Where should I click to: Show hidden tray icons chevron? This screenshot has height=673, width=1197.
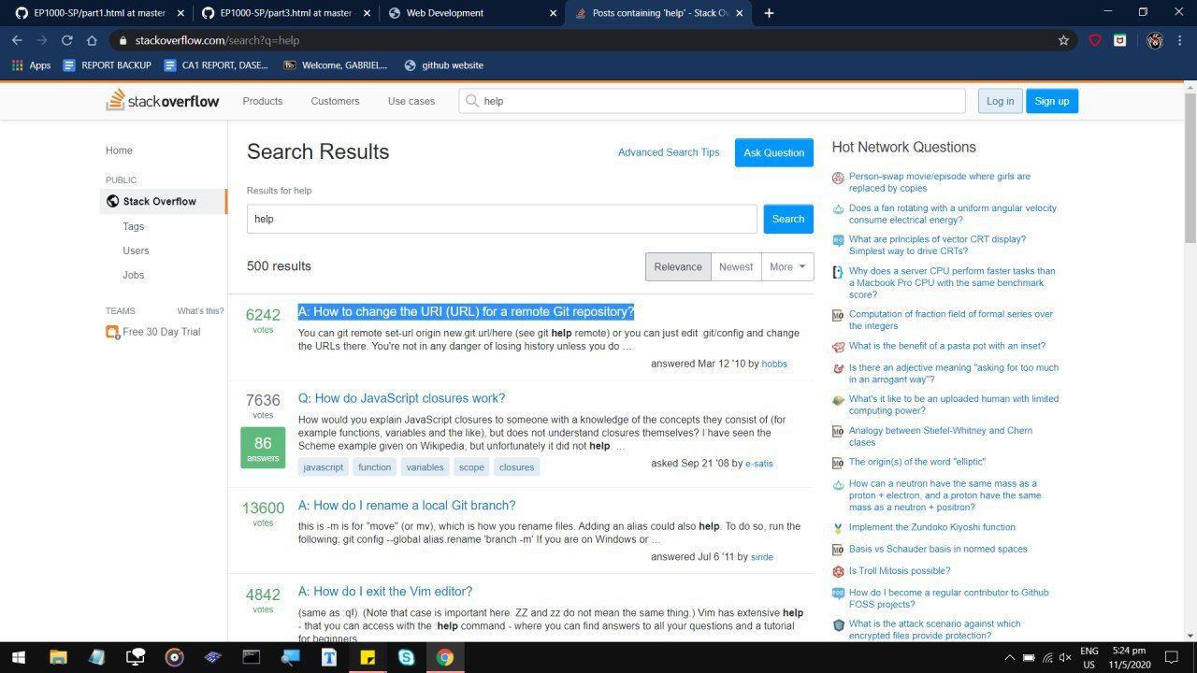click(1009, 657)
